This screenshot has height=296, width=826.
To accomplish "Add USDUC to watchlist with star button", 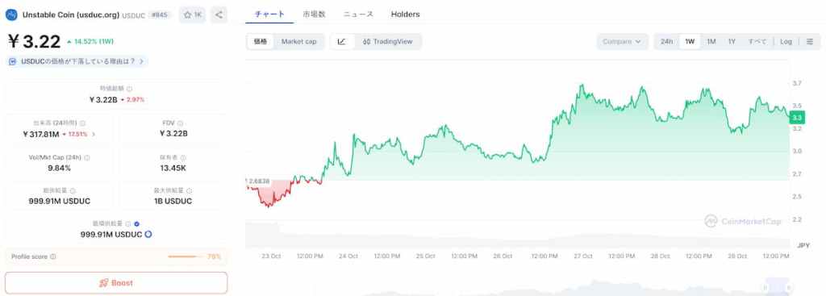I will click(x=192, y=15).
